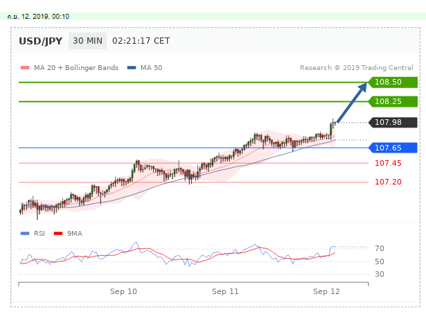The width and height of the screenshot is (426, 317).
Task: Click the RSI 70 level label
Action: click(x=380, y=248)
